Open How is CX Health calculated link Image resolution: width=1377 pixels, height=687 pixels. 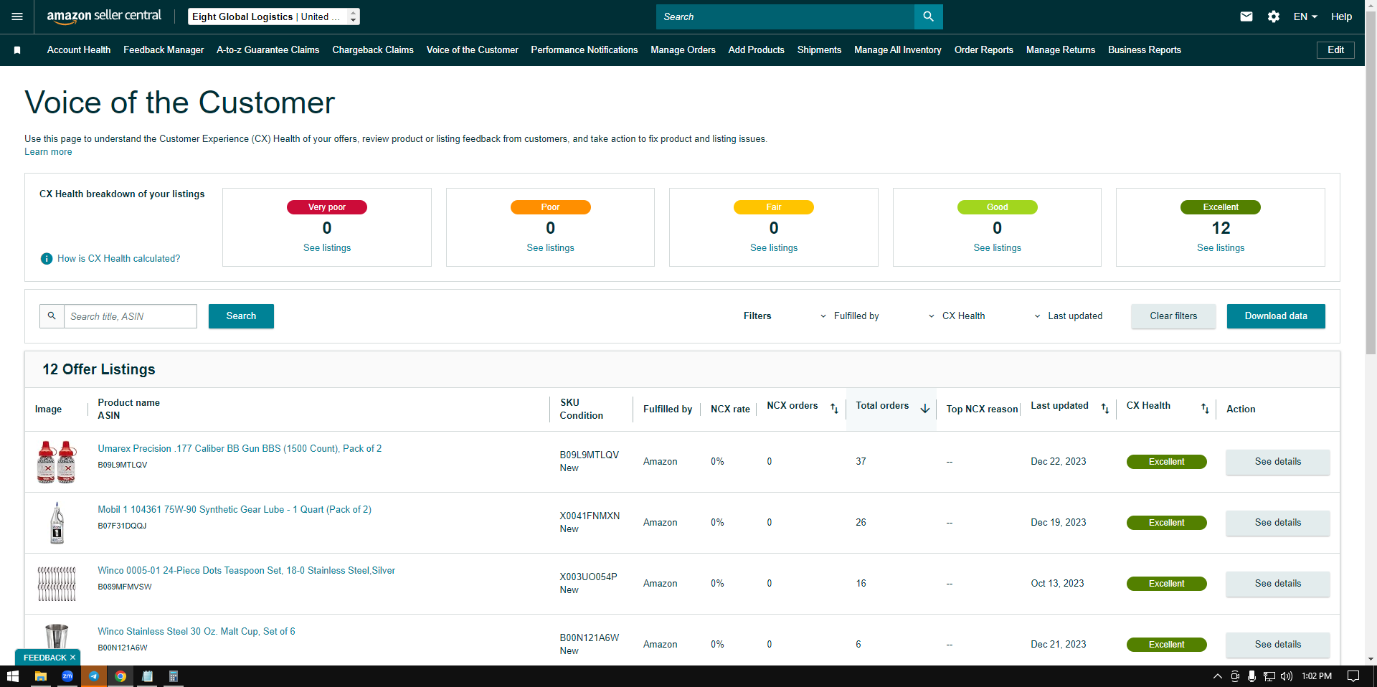(x=119, y=259)
